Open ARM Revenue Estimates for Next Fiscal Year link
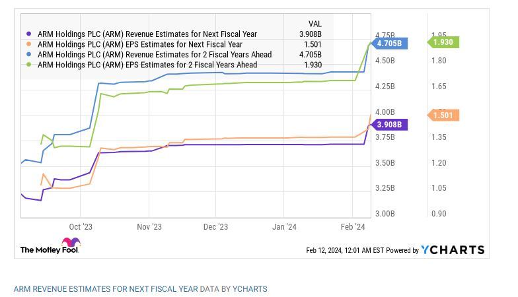The image size is (518, 297). (x=106, y=289)
